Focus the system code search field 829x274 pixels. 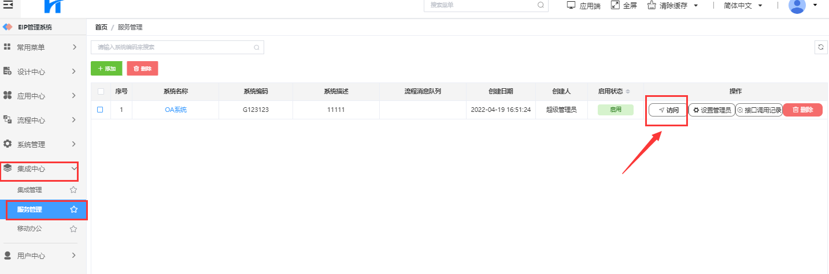(x=177, y=47)
